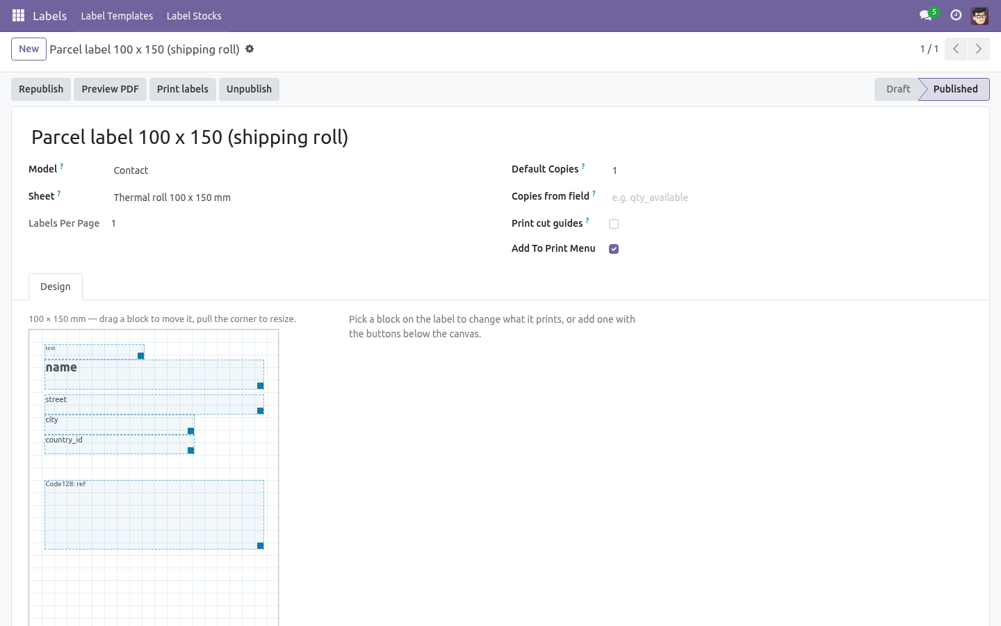
Task: Go to the Labels app home
Action: (50, 16)
